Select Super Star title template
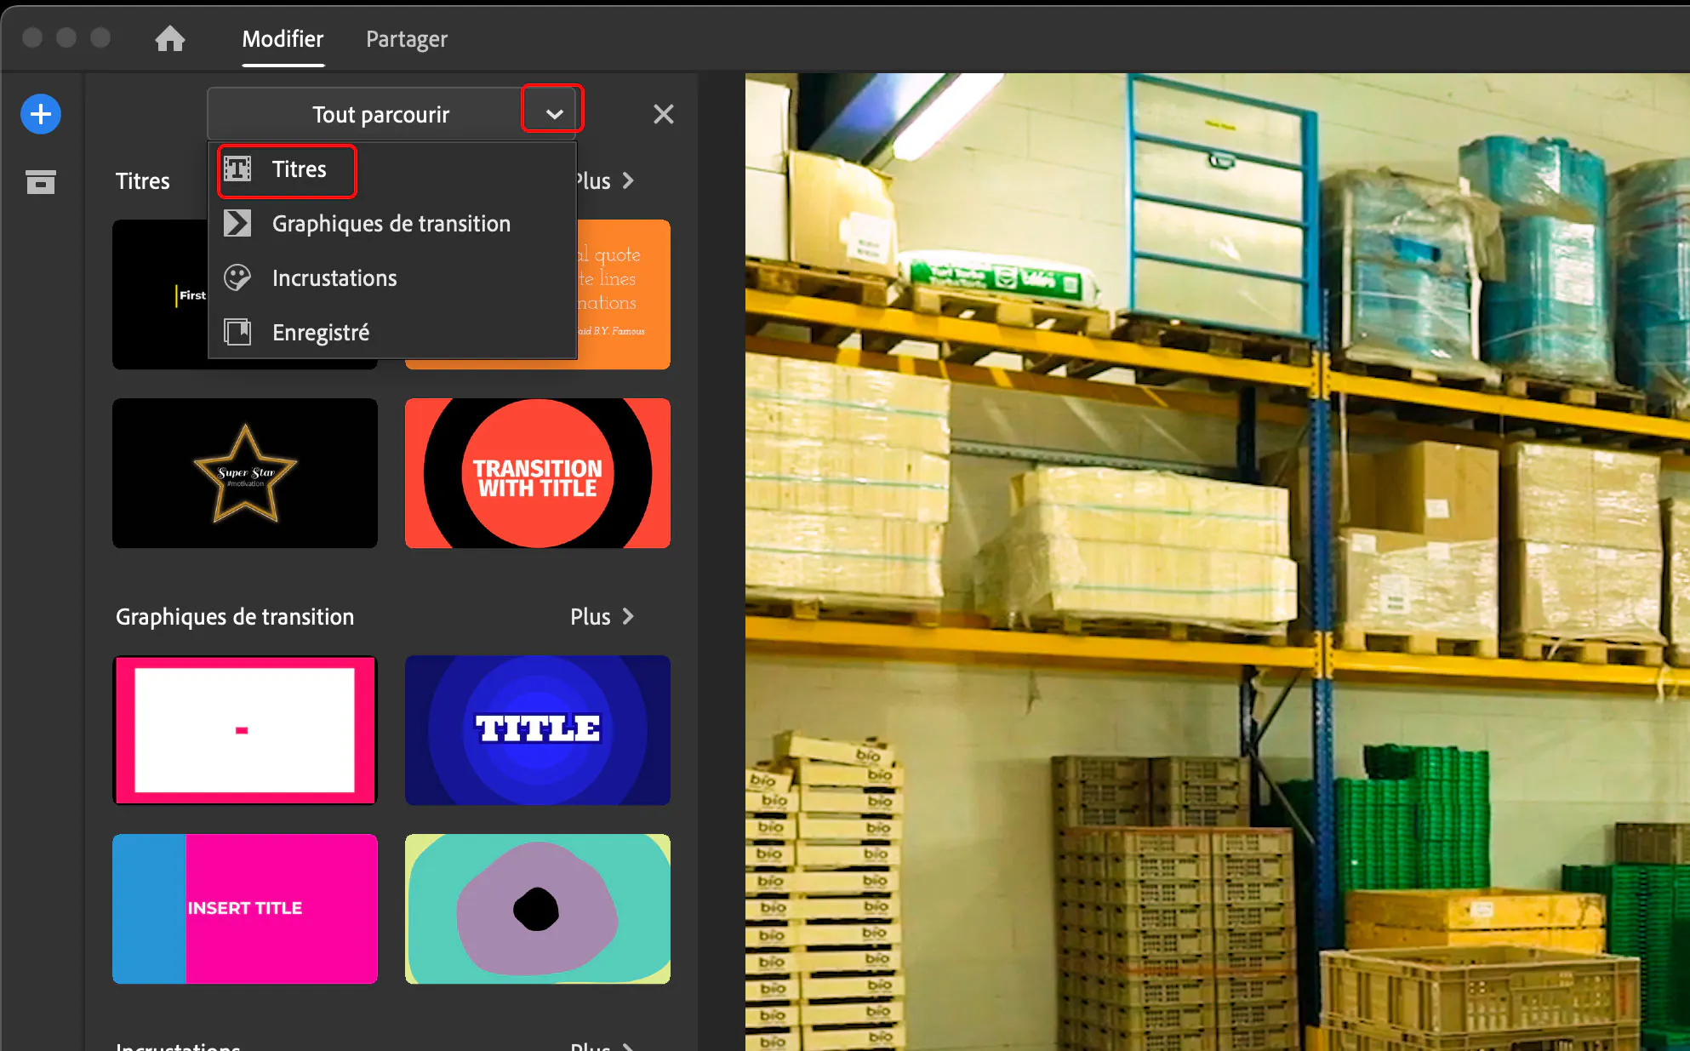The width and height of the screenshot is (1690, 1051). coord(245,473)
